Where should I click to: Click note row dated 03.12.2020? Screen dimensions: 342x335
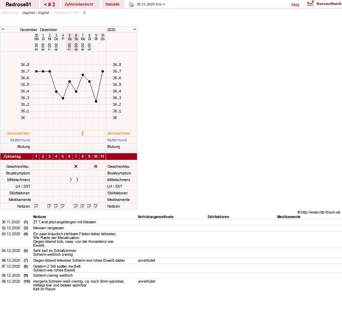[x=171, y=240]
